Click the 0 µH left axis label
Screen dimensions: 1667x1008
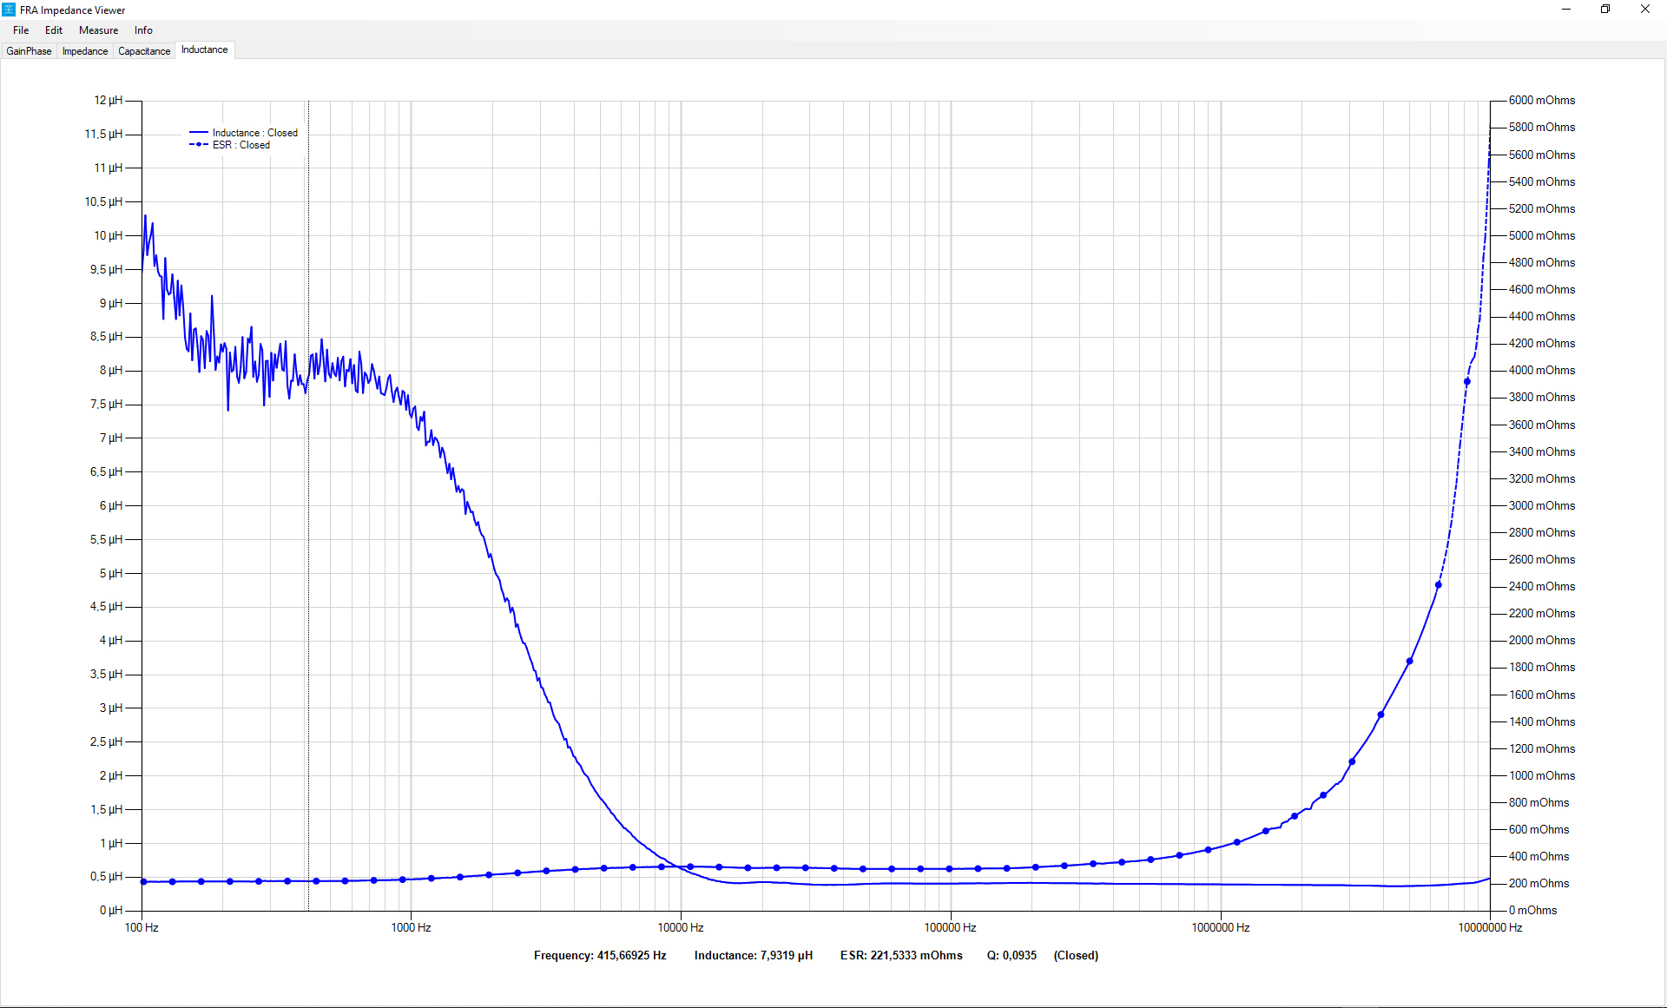coord(111,911)
